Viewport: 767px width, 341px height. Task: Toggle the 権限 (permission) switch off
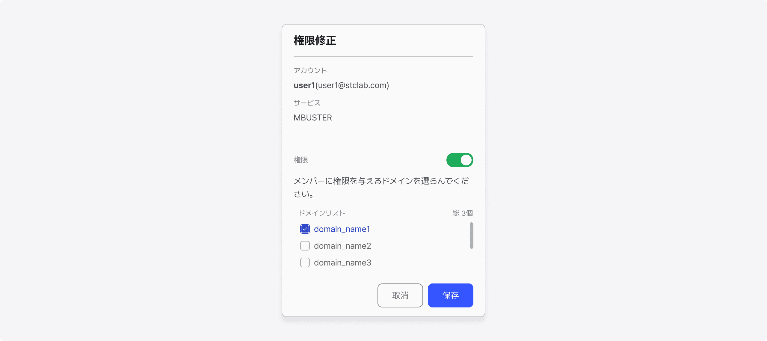pos(459,159)
